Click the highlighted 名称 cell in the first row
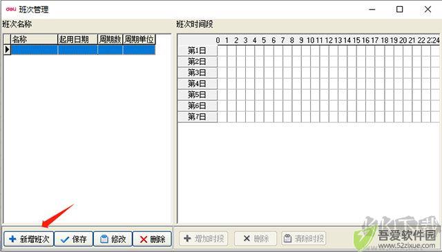This screenshot has height=252, width=442. (x=34, y=50)
